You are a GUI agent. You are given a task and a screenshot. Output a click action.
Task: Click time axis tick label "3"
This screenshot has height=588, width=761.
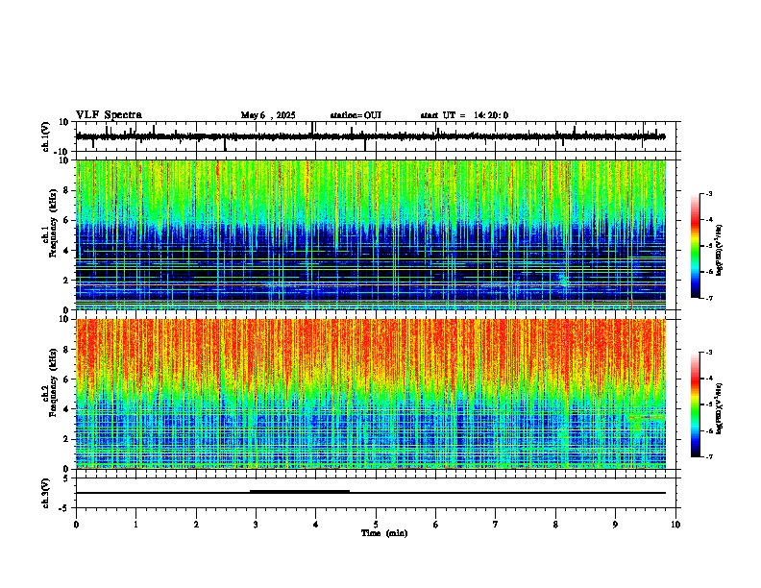point(256,525)
